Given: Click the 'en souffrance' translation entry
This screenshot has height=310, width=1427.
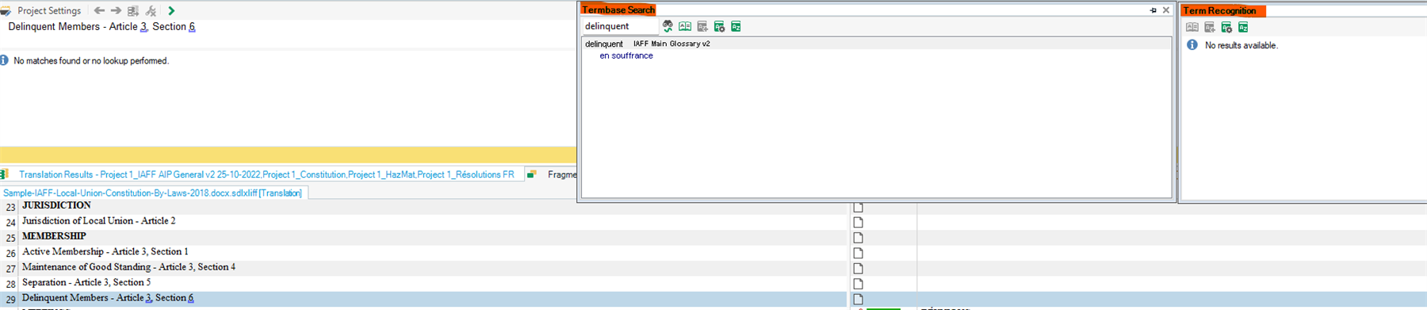Looking at the screenshot, I should 626,55.
